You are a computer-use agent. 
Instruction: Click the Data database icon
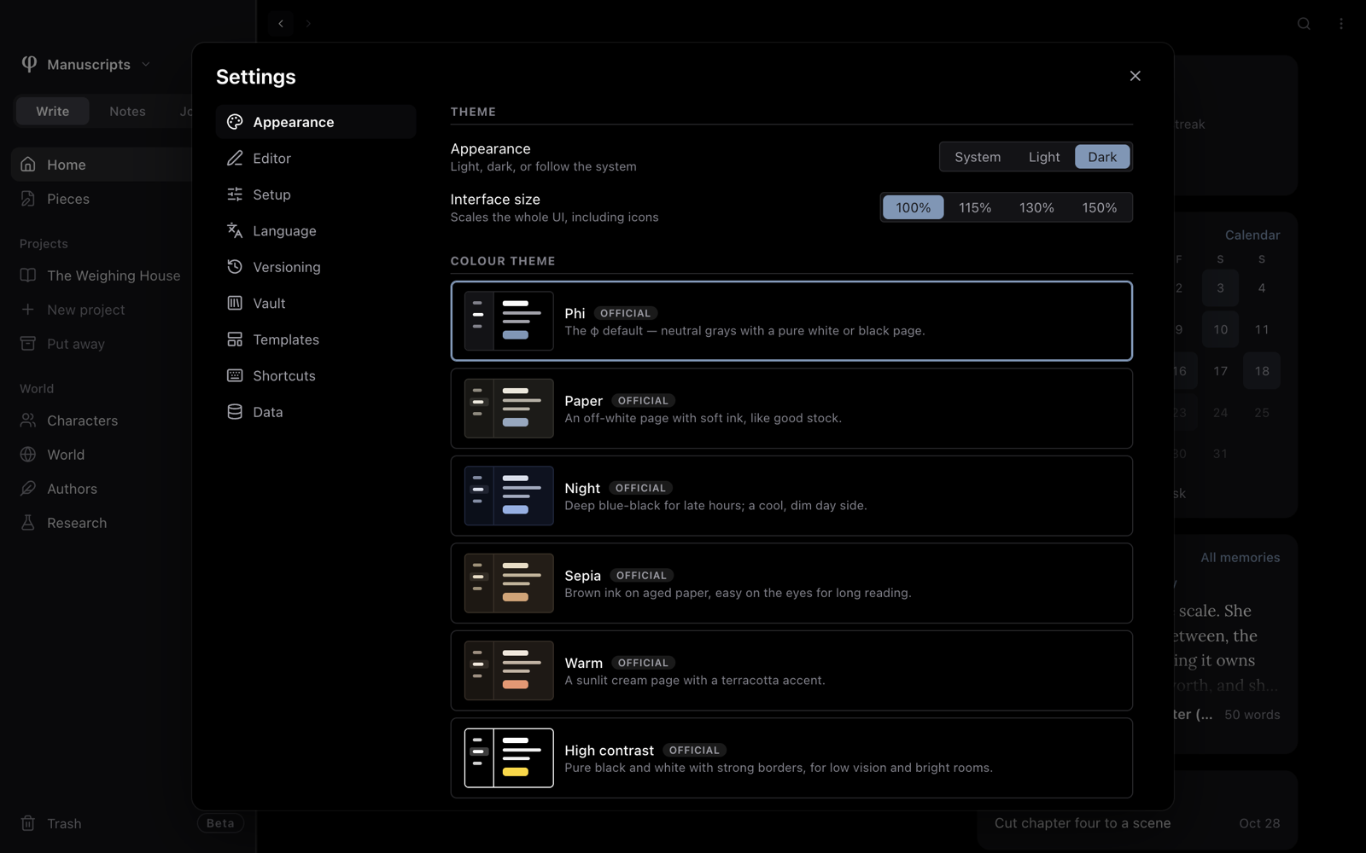tap(235, 412)
